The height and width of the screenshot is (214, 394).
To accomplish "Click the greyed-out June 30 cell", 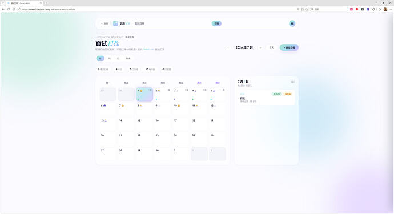I will tap(126, 94).
